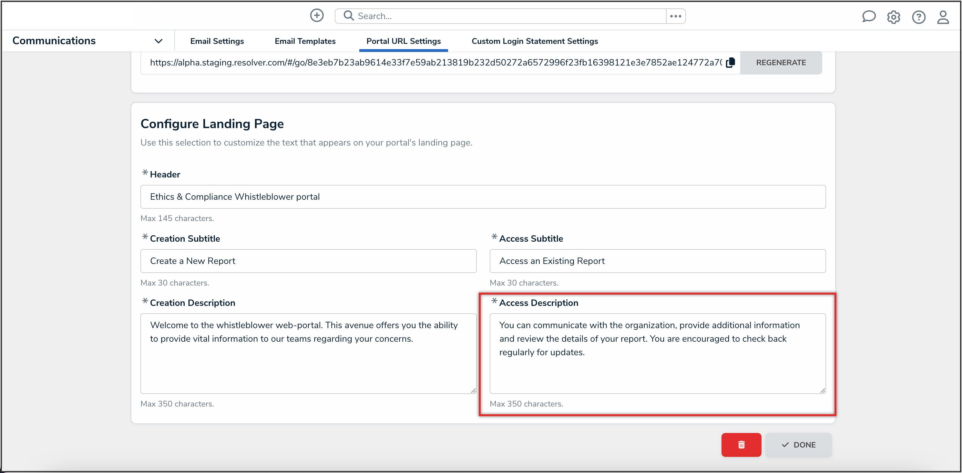Open the help question mark icon
Screen dimensions: 962x473
918,17
